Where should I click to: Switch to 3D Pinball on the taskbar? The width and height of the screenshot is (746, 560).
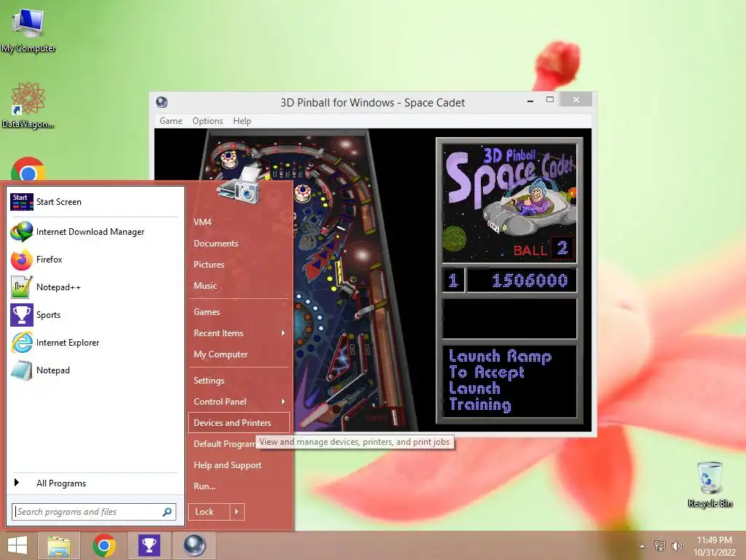pyautogui.click(x=194, y=545)
